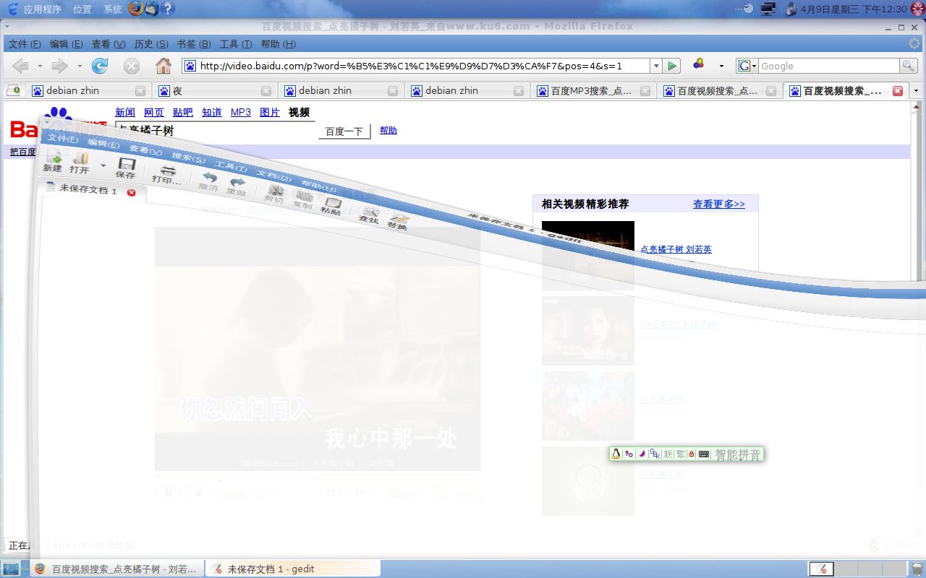Open the dropdown beside colored balls icon
The height and width of the screenshot is (578, 926).
pos(721,66)
